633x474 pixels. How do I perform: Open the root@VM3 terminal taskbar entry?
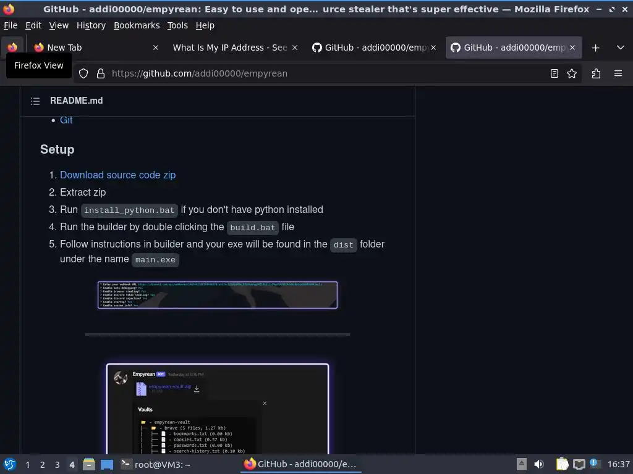(x=156, y=464)
